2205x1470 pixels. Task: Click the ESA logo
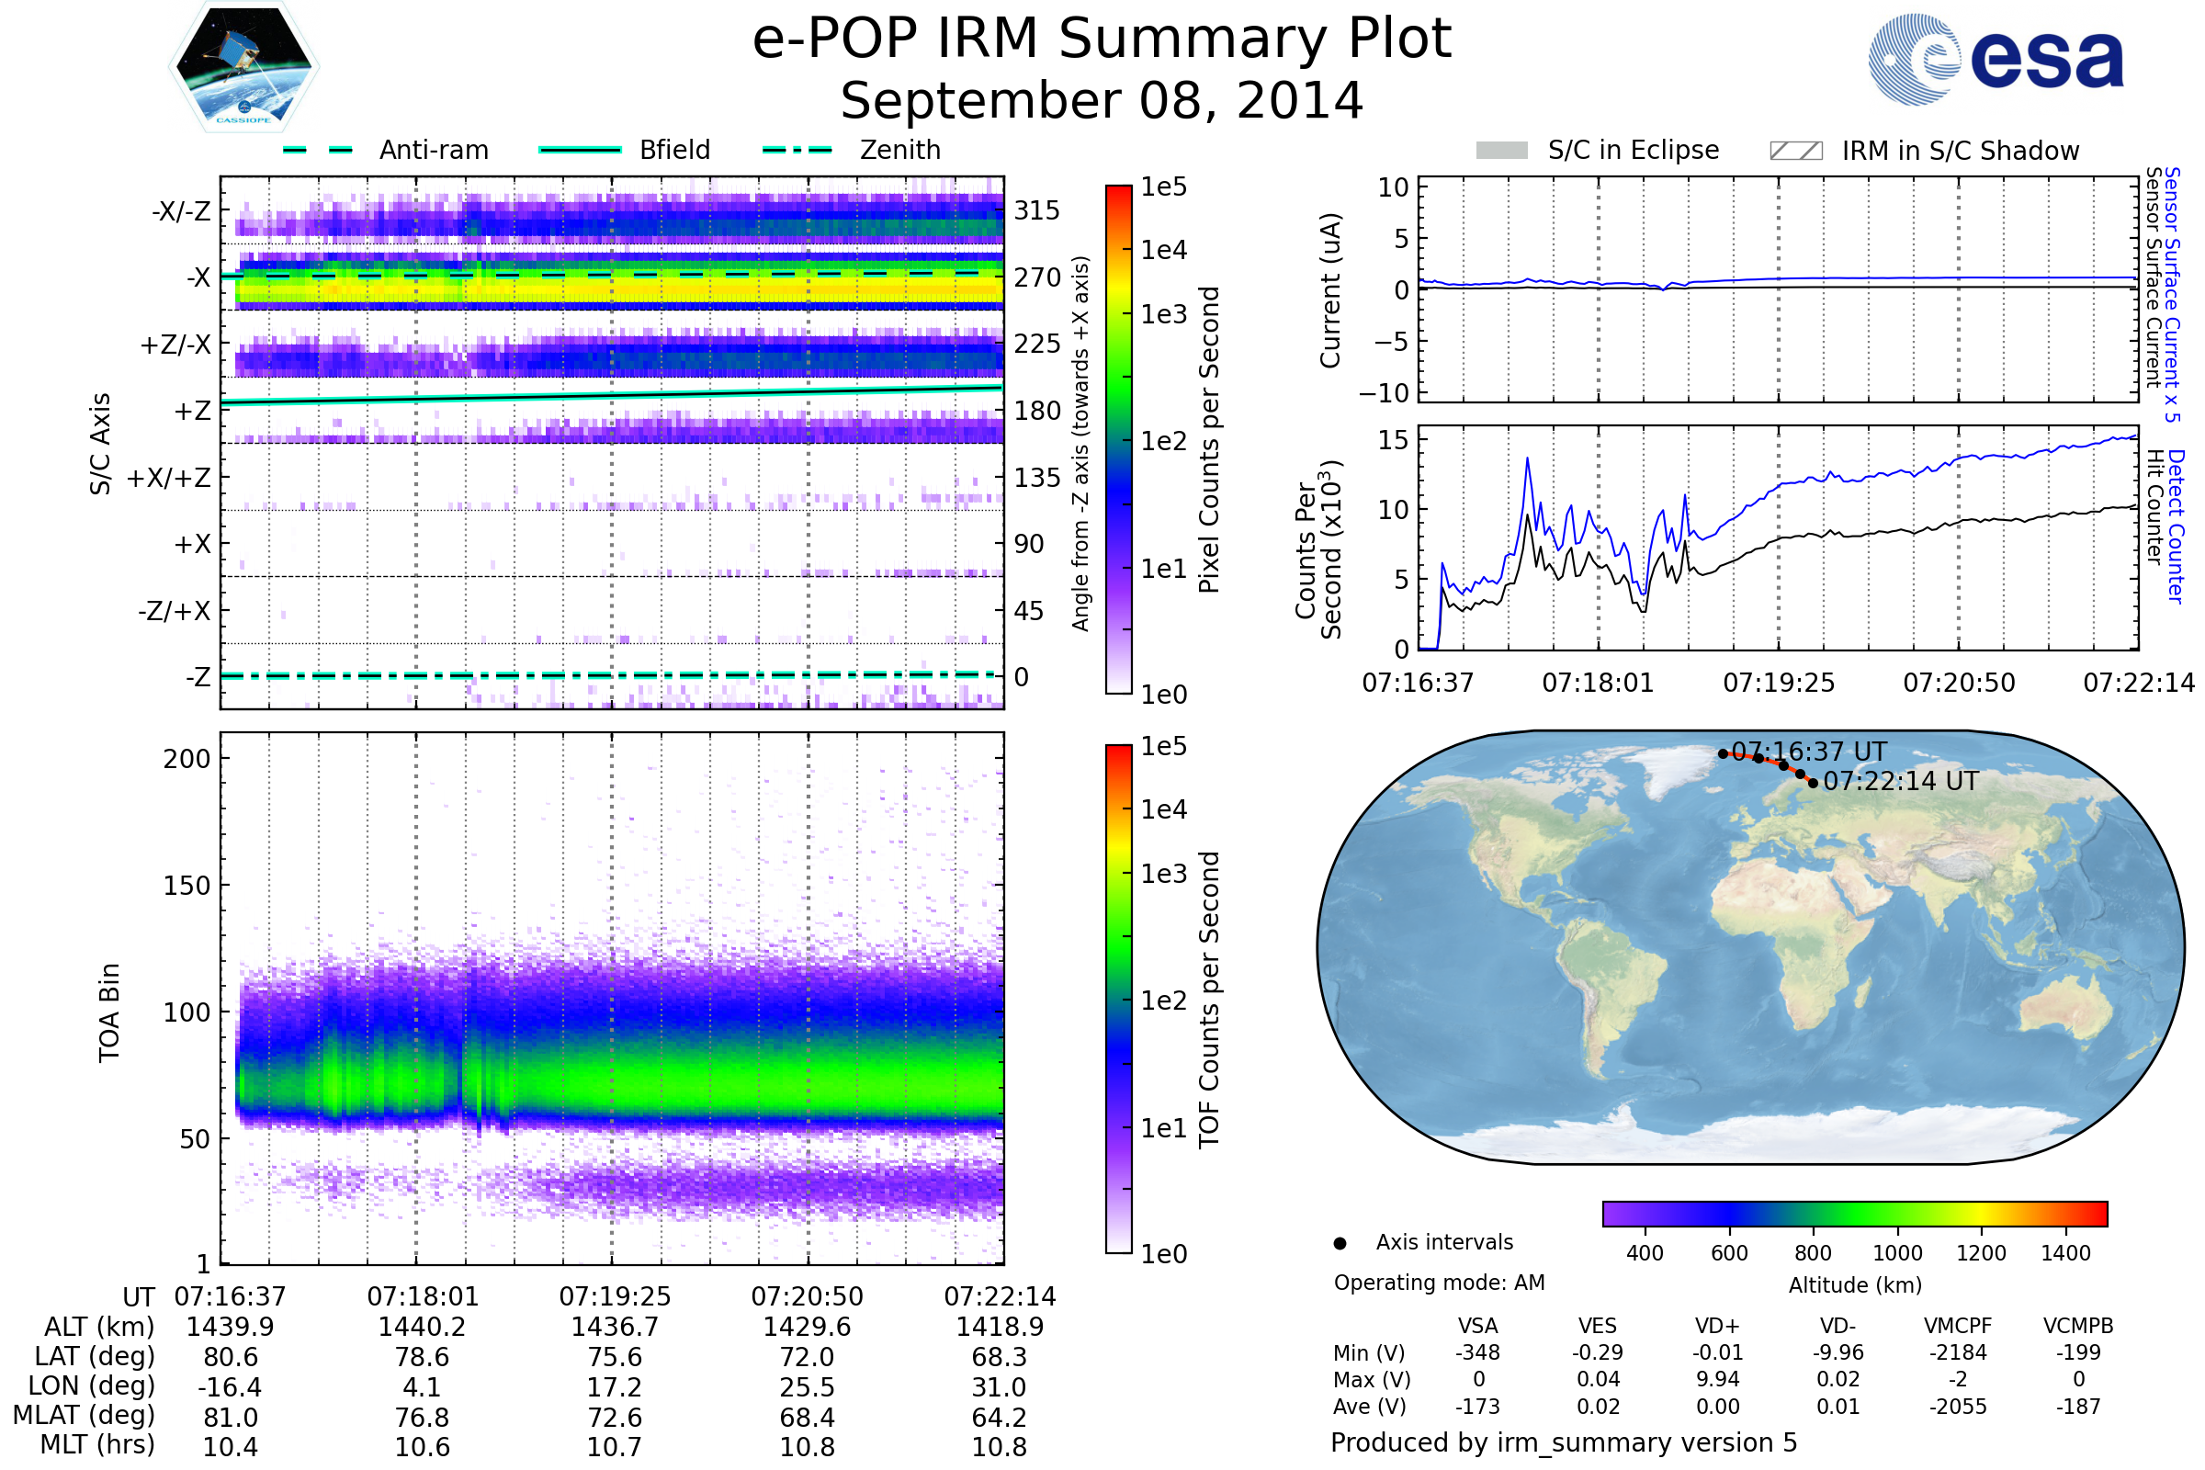(1995, 60)
